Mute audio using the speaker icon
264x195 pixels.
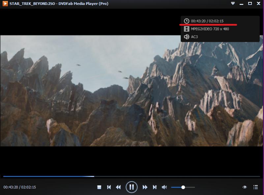click(x=164, y=187)
